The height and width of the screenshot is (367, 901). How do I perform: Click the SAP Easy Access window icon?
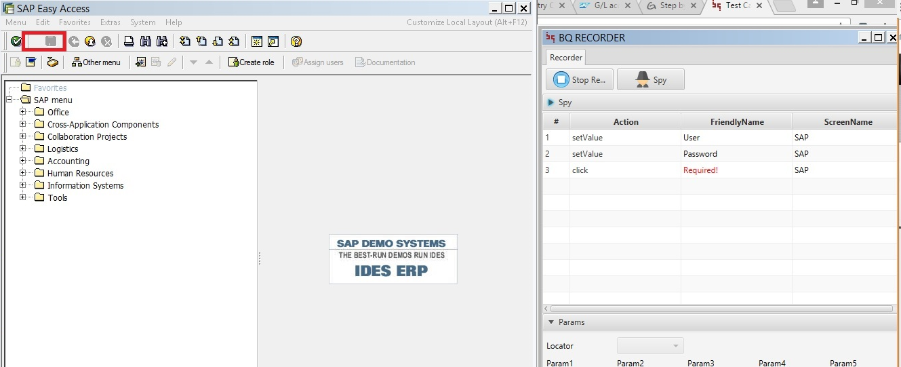coord(9,9)
